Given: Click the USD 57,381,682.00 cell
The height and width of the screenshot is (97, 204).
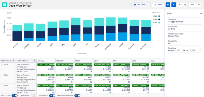Looking at the screenshot, I should [84, 64].
